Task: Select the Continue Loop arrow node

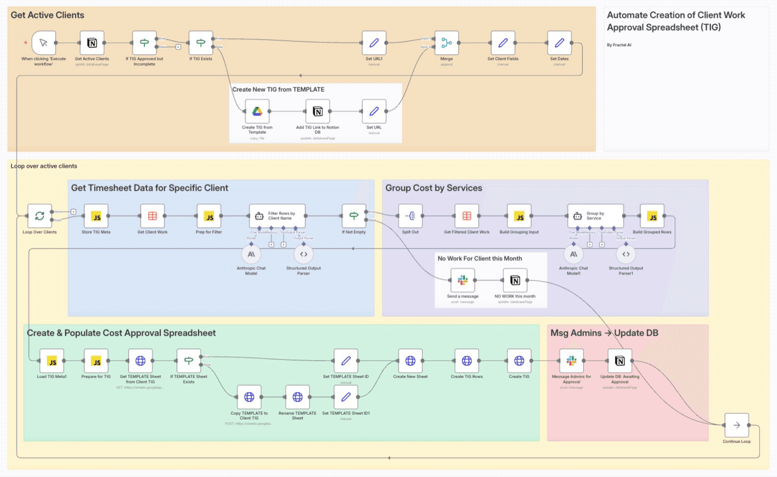Action: click(737, 425)
